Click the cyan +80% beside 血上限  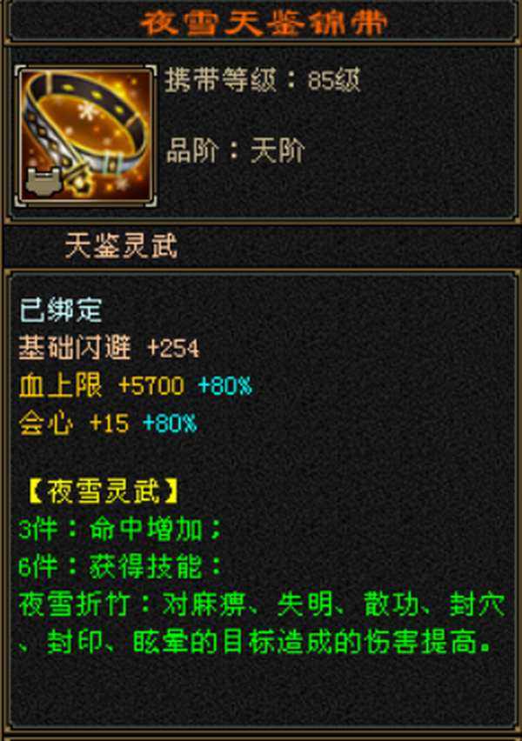tap(225, 386)
